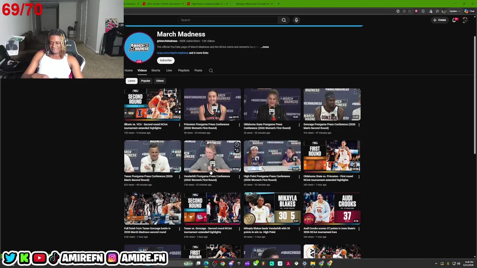Switch to the Live tab

click(x=169, y=70)
